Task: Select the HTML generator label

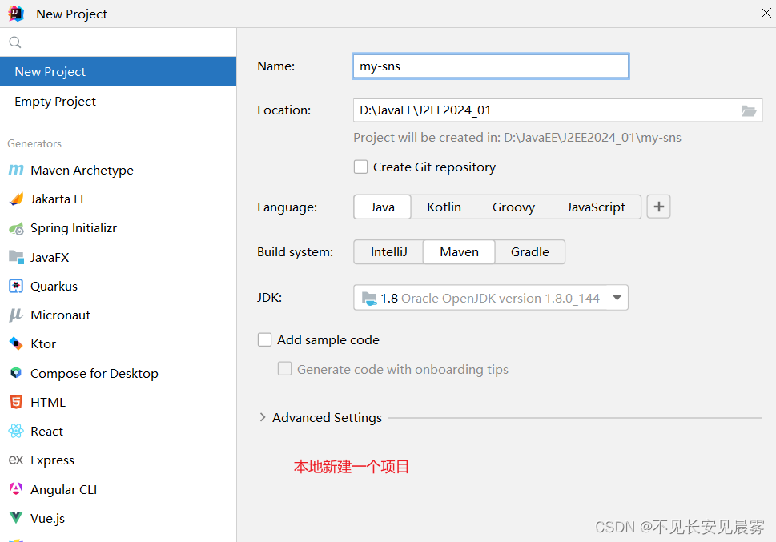Action: coord(48,402)
